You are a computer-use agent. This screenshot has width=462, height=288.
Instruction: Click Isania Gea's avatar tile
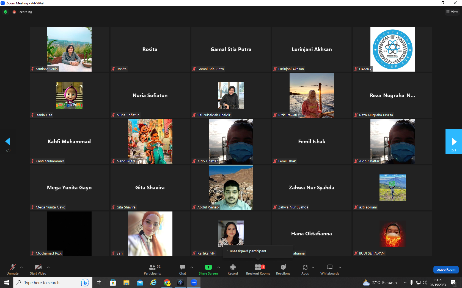pyautogui.click(x=69, y=95)
